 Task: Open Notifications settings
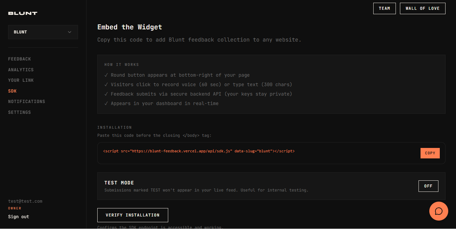point(27,102)
